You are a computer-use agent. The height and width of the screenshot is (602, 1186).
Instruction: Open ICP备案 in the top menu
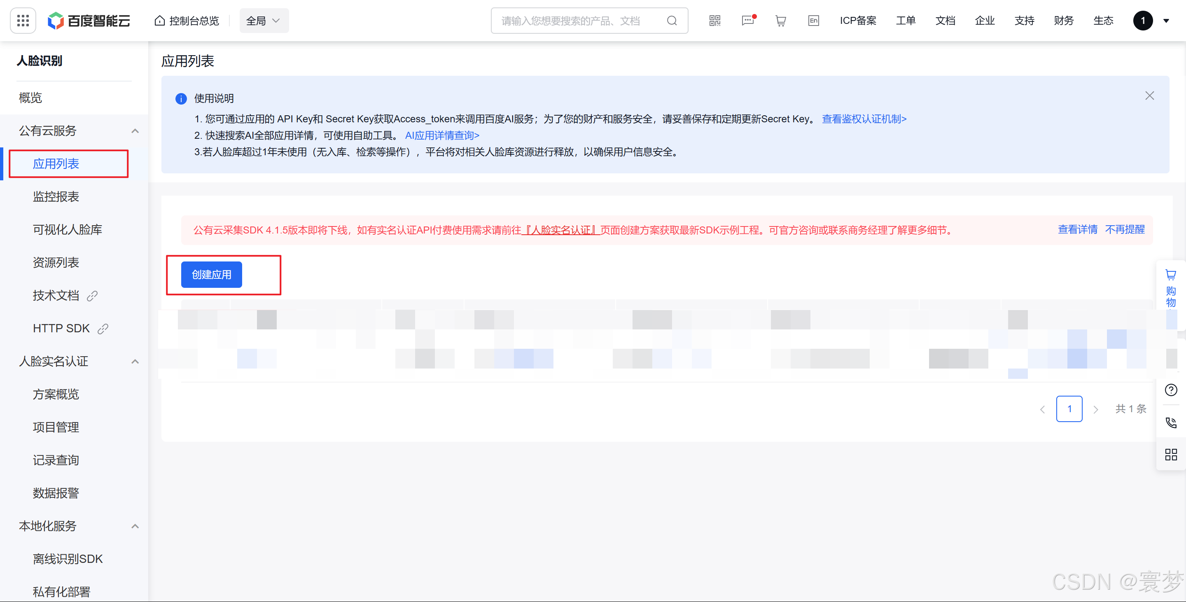click(858, 21)
